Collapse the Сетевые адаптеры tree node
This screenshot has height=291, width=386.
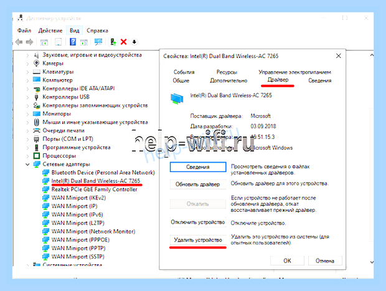pyautogui.click(x=27, y=165)
